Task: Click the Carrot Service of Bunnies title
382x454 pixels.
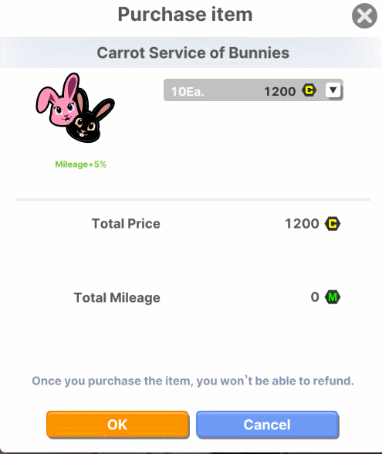Action: (x=193, y=53)
